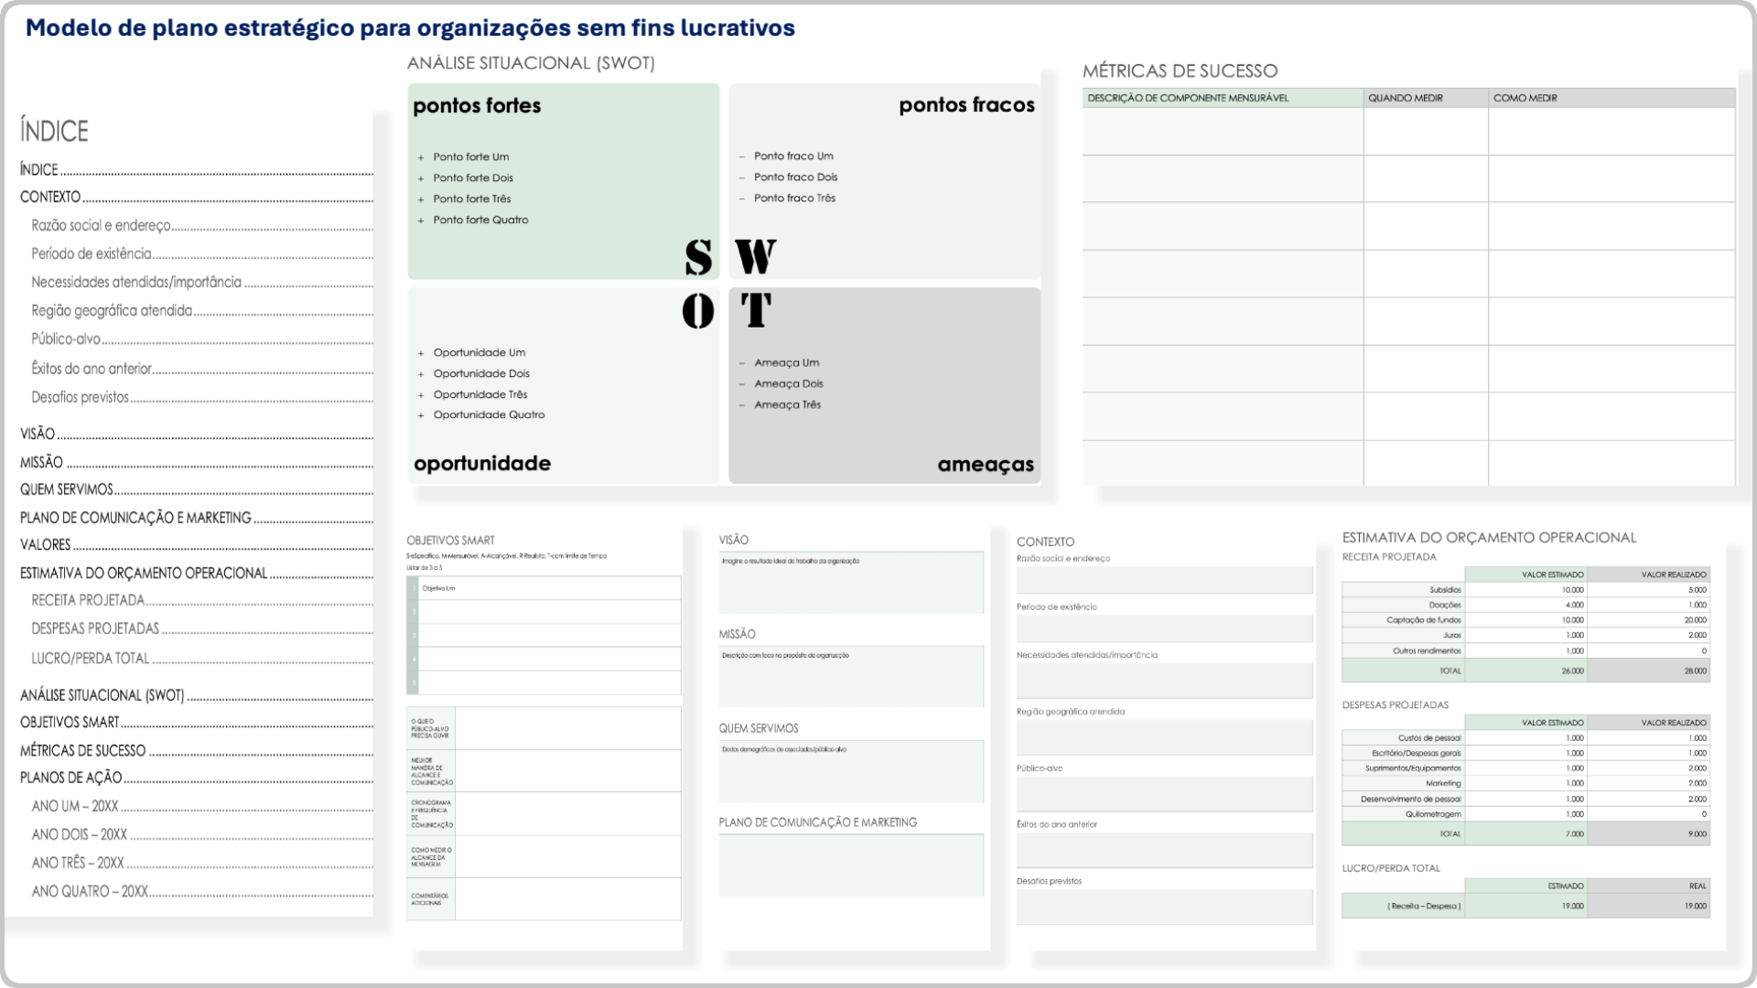
Task: Open 'LUCRO/PERDA TOTAL' entry in the Índice
Action: [x=90, y=658]
